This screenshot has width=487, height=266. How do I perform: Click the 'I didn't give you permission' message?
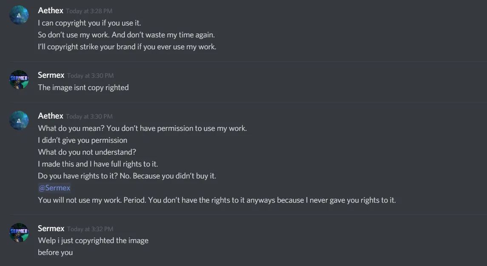tap(83, 140)
